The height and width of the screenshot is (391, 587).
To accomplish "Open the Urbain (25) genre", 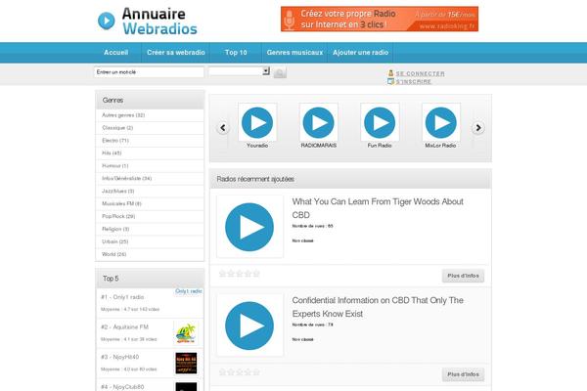I will [114, 241].
